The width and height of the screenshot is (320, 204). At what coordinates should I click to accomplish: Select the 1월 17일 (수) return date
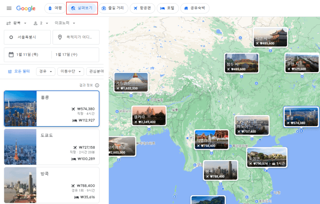(66, 55)
